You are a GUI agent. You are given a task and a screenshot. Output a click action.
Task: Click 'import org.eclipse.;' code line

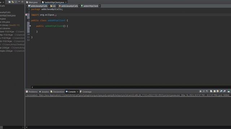pyautogui.click(x=44, y=15)
